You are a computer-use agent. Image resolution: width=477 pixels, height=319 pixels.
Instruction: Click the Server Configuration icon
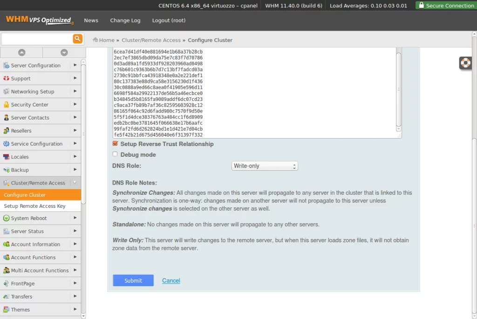[6, 65]
